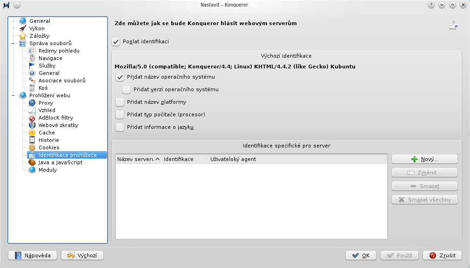This screenshot has height=268, width=470.
Task: Click the Smazat button
Action: (x=424, y=186)
